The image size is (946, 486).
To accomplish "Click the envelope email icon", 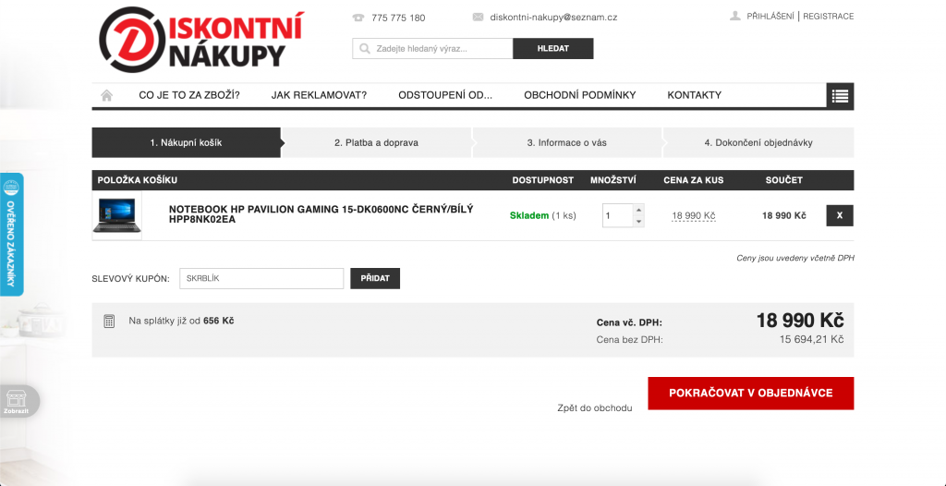I will click(478, 17).
